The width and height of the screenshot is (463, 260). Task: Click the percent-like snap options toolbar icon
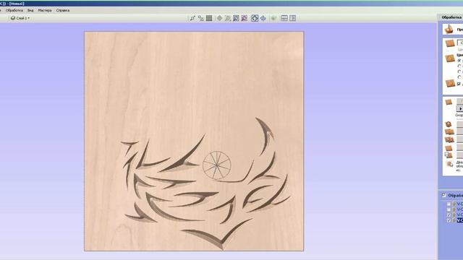pos(201,18)
